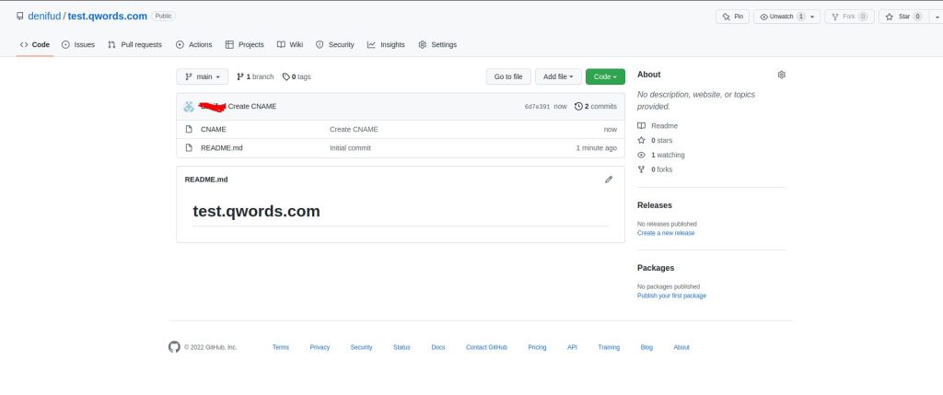Click the pencil icon to edit README
943x395 pixels.
pos(609,180)
